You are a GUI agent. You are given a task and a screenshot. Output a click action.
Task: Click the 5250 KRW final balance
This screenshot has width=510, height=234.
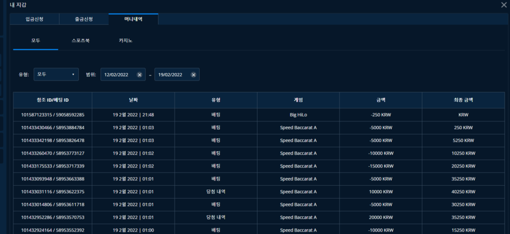(x=464, y=141)
